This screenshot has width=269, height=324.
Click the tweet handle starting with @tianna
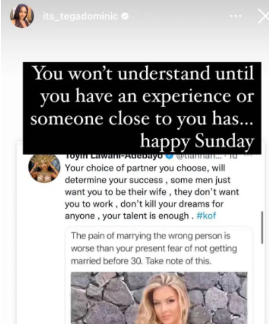point(199,157)
